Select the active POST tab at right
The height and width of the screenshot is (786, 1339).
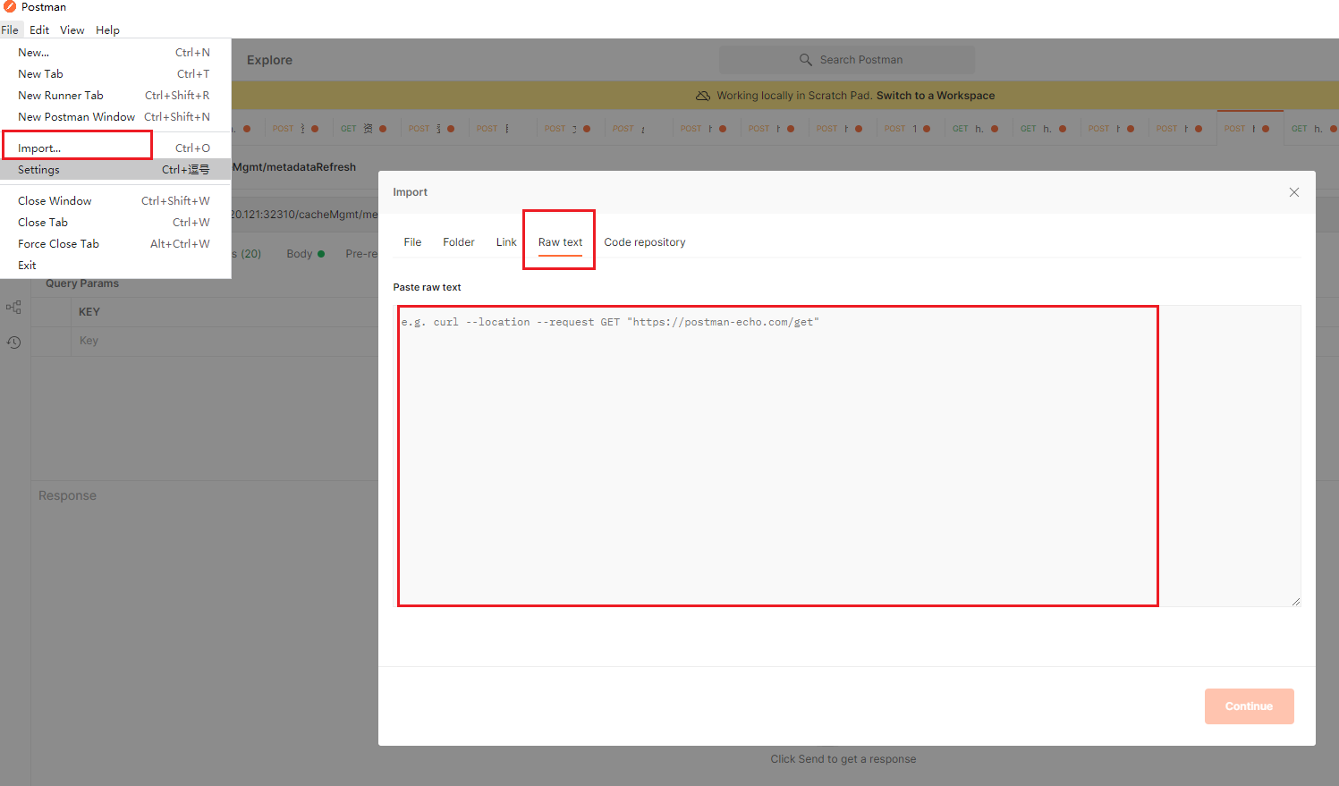coord(1250,129)
